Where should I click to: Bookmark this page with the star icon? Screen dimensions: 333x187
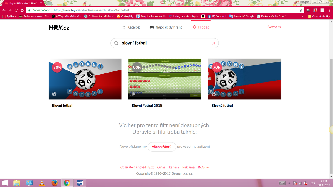pyautogui.click(x=301, y=10)
